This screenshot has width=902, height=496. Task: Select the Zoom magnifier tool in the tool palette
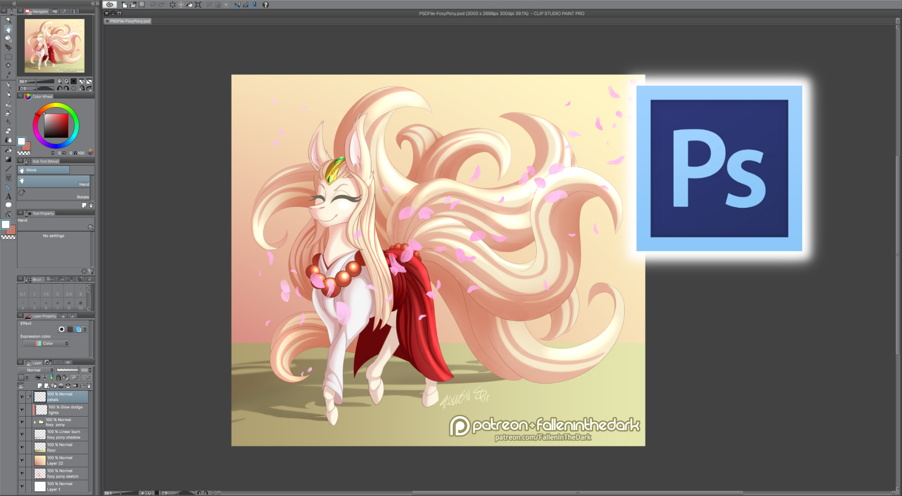coord(8,20)
